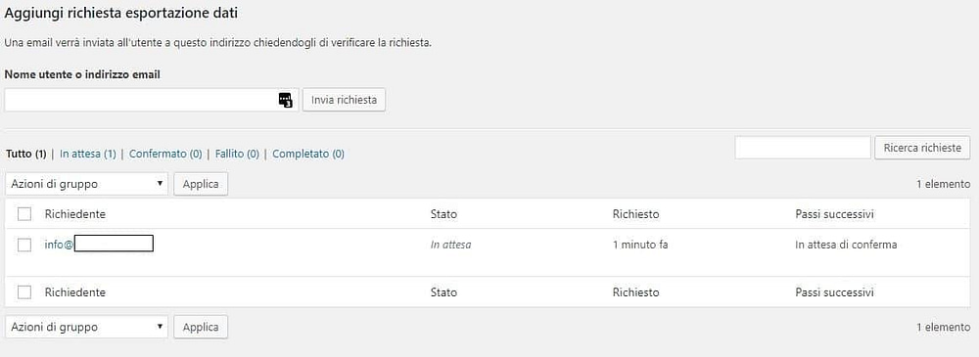Screen dimensions: 979x357
Task: Open the info@ requester email link
Action: [99, 245]
